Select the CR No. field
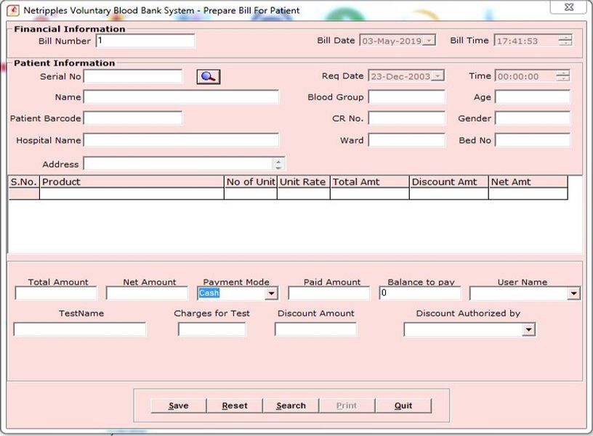Screen dimensions: 593x436 (x=407, y=118)
